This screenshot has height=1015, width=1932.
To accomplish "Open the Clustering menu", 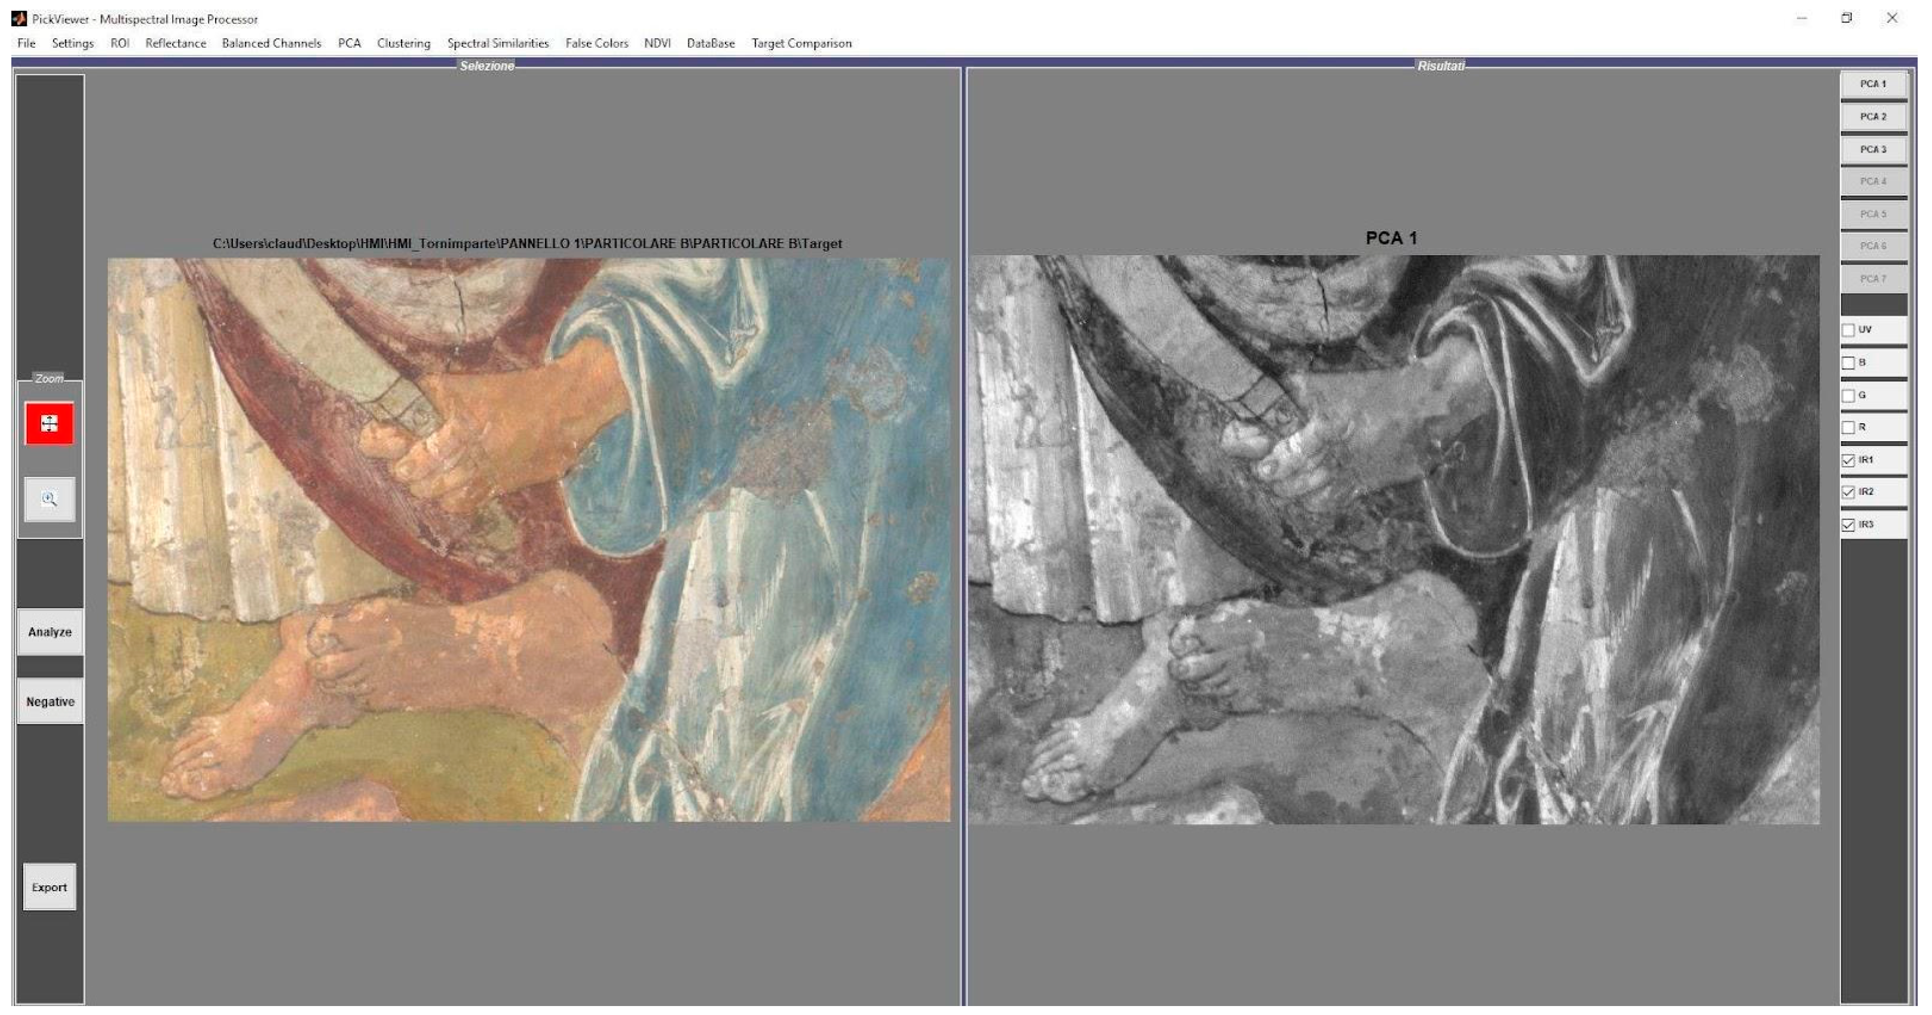I will pos(403,44).
